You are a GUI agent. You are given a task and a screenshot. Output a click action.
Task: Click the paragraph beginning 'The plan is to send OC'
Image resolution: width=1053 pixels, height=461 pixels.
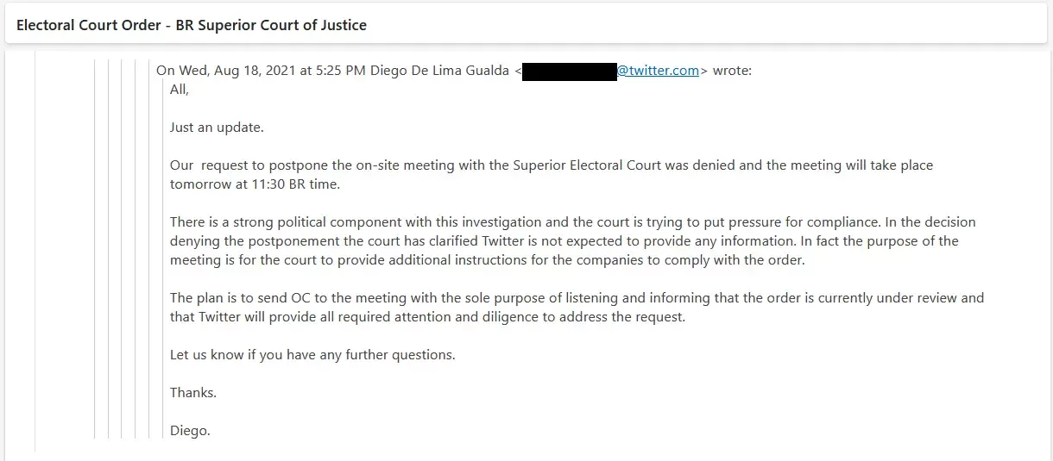[x=577, y=308]
